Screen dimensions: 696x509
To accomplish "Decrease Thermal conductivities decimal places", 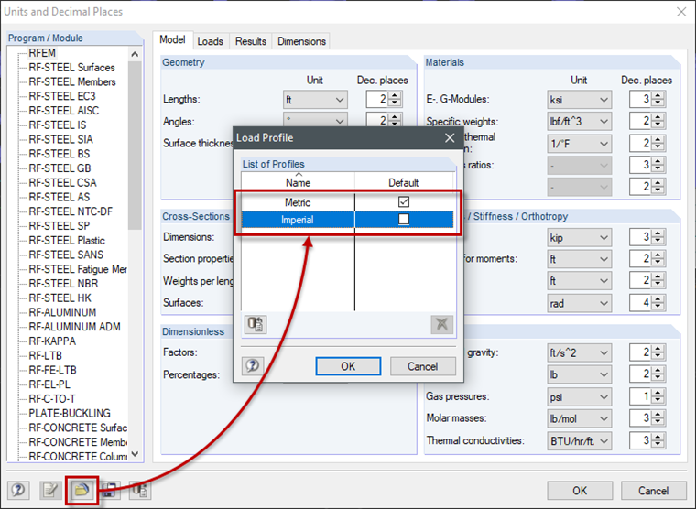I will (658, 445).
